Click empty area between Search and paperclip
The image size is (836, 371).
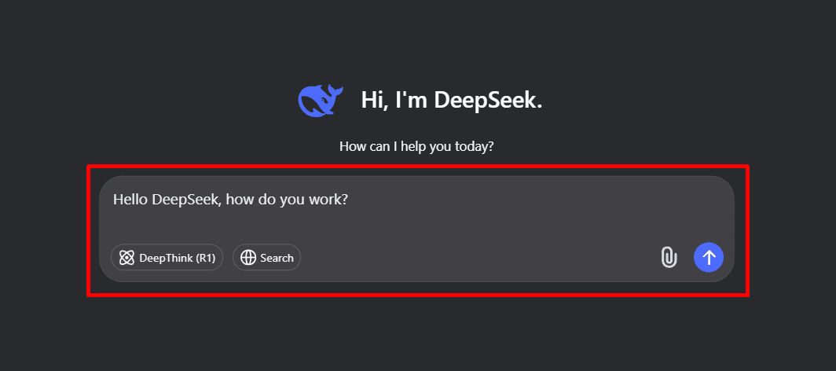480,258
